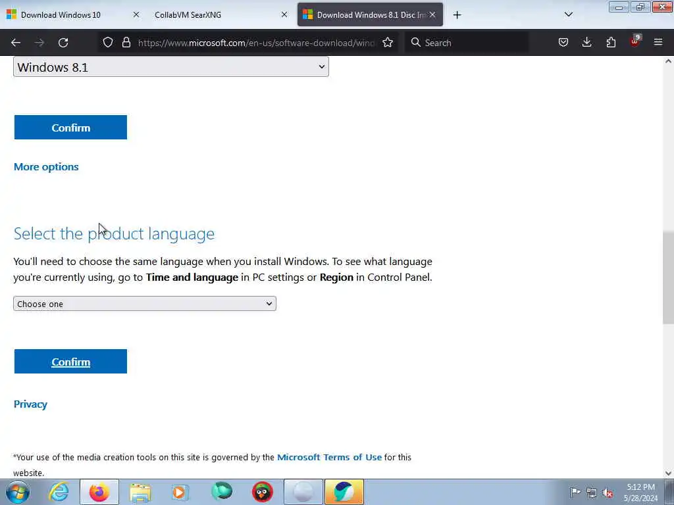The height and width of the screenshot is (505, 674).
Task: Open the Windows Start menu orb
Action: 17,492
